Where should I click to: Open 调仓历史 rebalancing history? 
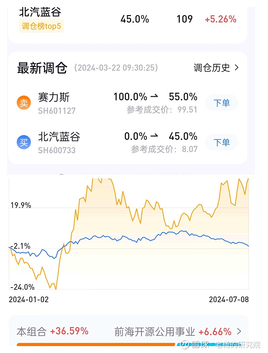[212, 68]
